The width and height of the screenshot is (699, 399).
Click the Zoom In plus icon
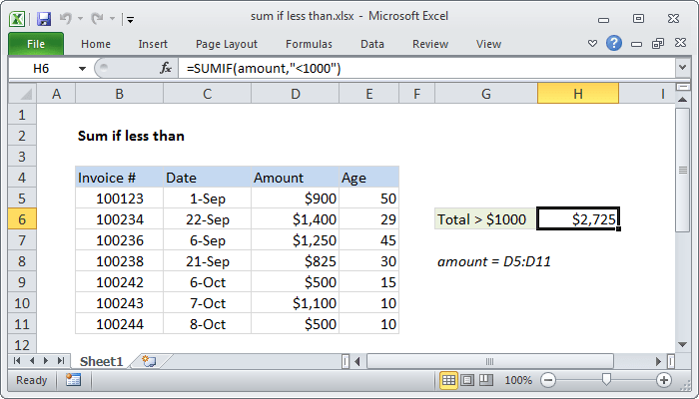click(664, 380)
